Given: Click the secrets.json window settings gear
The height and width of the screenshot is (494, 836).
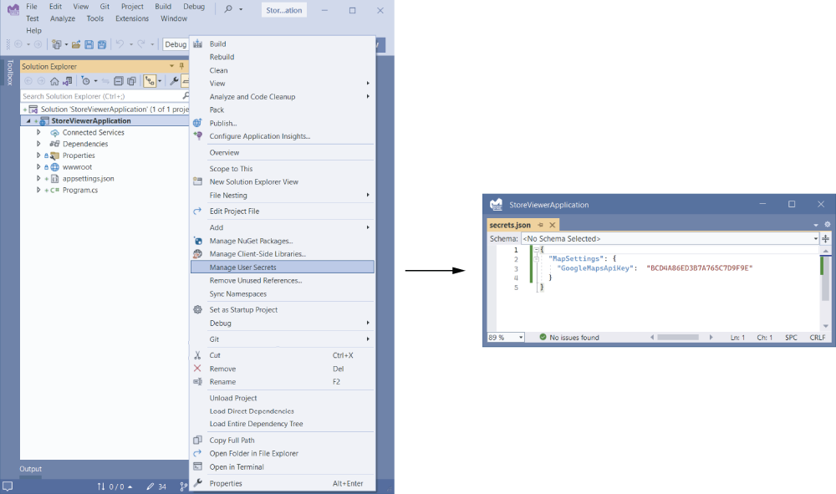Looking at the screenshot, I should [828, 224].
